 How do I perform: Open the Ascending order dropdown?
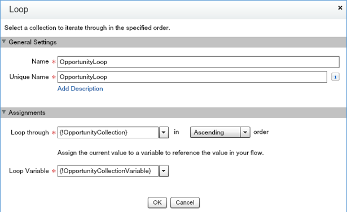220,132
